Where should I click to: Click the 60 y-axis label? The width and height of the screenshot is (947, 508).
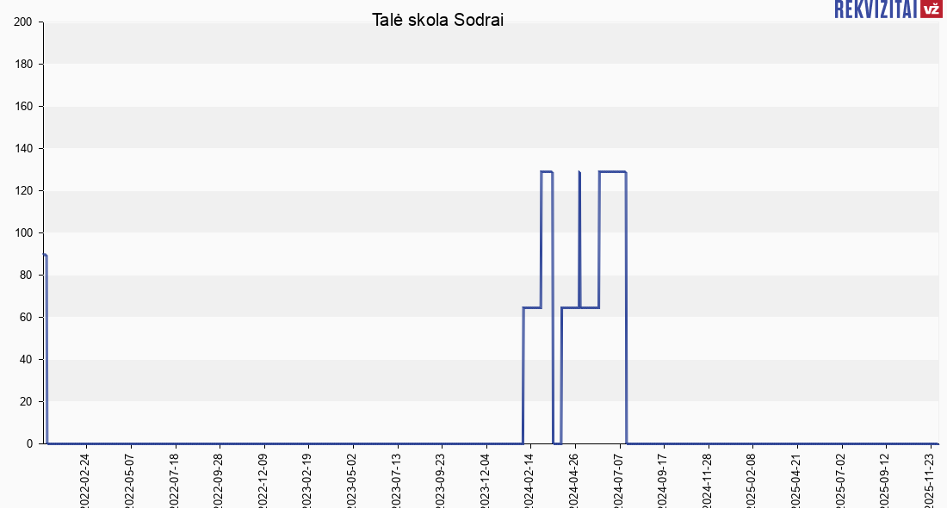(x=28, y=318)
